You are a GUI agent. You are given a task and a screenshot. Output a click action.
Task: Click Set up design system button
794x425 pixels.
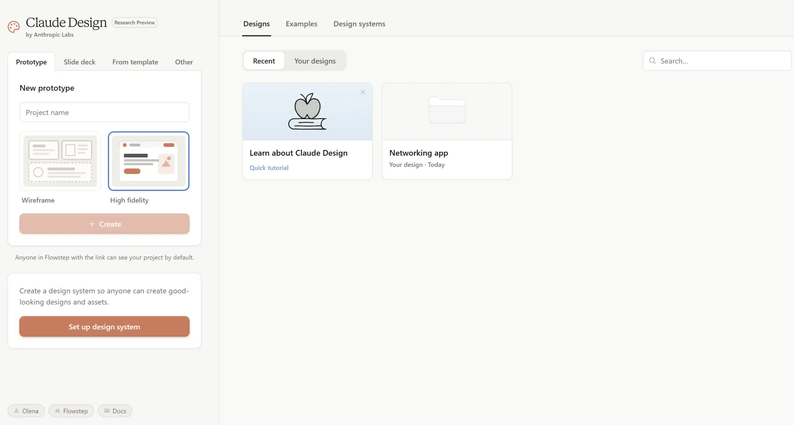point(104,327)
